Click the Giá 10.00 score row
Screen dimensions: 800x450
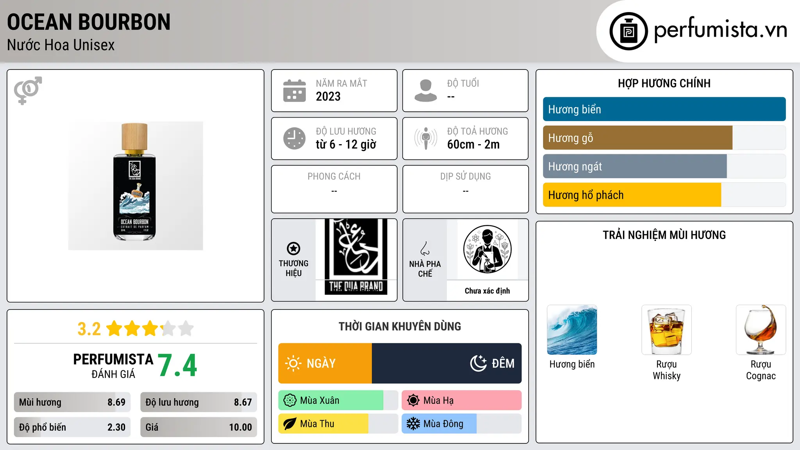click(x=199, y=427)
